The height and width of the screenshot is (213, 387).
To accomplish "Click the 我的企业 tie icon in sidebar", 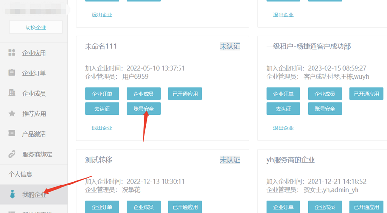I will coord(13,194).
